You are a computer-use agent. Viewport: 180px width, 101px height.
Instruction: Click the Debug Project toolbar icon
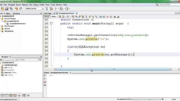click(61, 9)
